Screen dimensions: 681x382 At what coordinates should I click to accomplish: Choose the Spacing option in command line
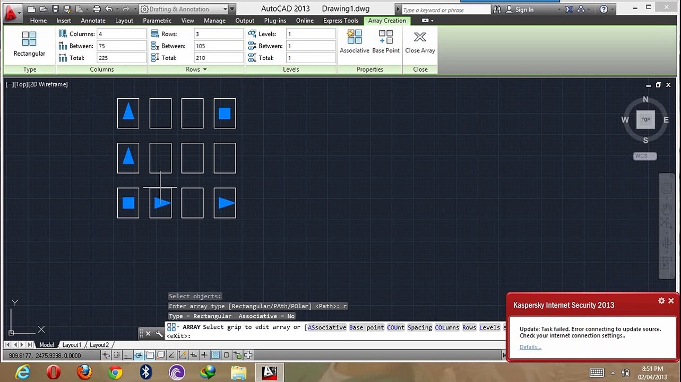(419, 327)
